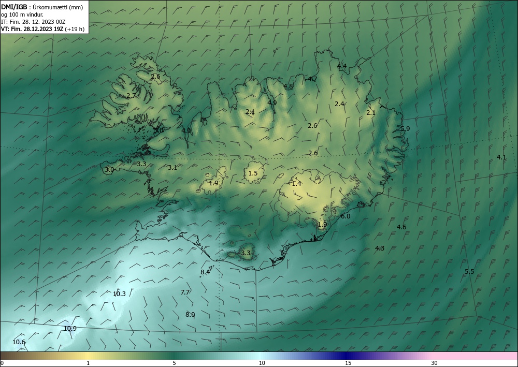Click the 6.0 value label
This screenshot has height=367, width=518.
click(346, 216)
